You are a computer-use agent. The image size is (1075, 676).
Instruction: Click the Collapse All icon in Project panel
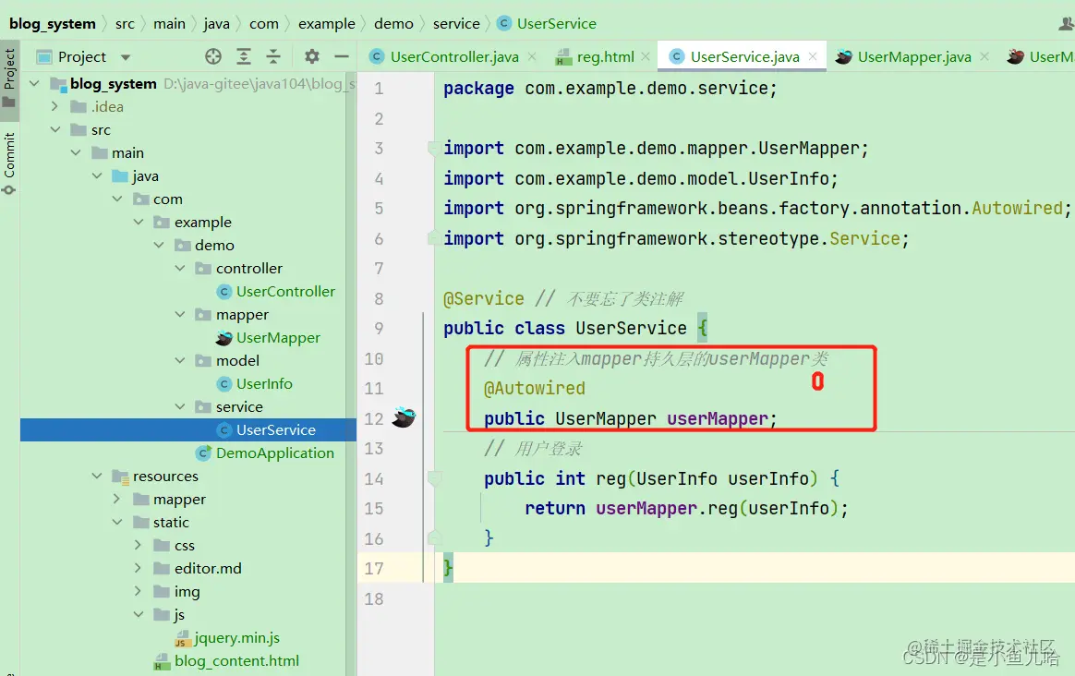click(x=272, y=56)
